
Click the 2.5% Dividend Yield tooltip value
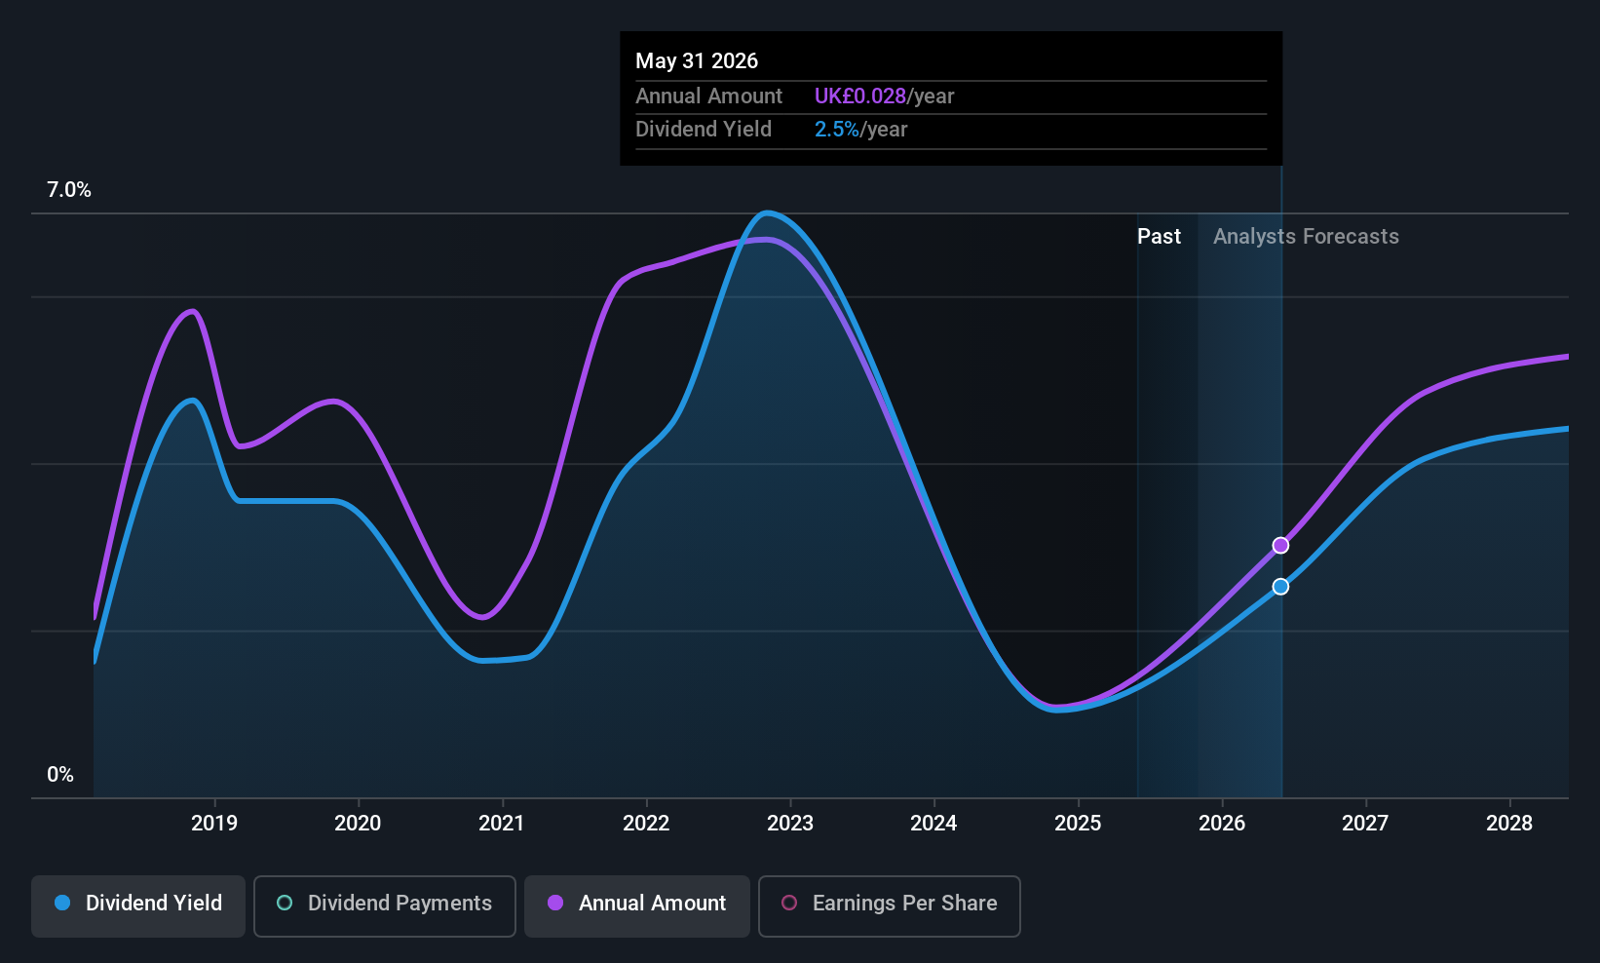tap(837, 129)
